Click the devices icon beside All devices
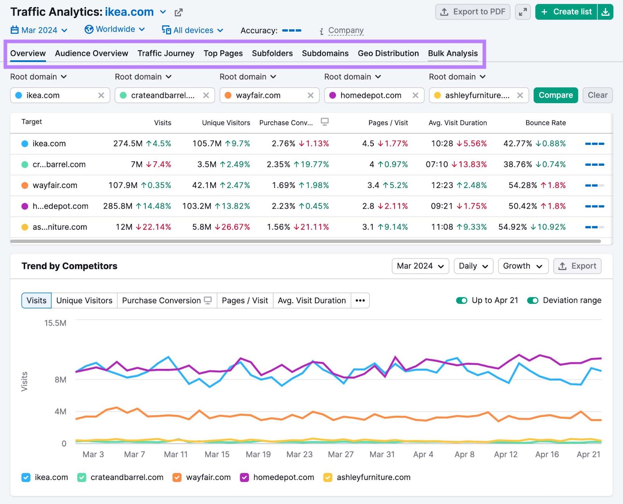623x504 pixels. [x=165, y=30]
